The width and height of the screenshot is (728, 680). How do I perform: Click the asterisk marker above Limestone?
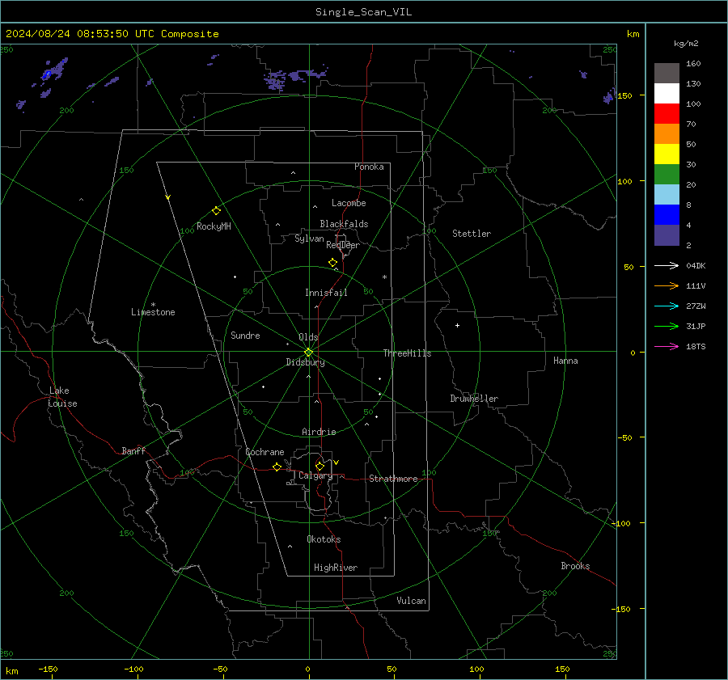pyautogui.click(x=153, y=305)
